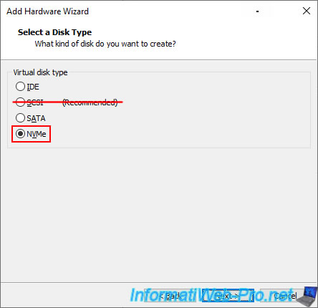This screenshot has height=308, width=318.
Task: Select the NVMe radio button
Action: pyautogui.click(x=20, y=134)
